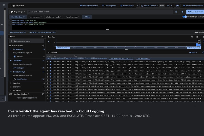This screenshot has height=136, width=204.
Task: Click the tallest blue histogram bar
Action: [197, 45]
